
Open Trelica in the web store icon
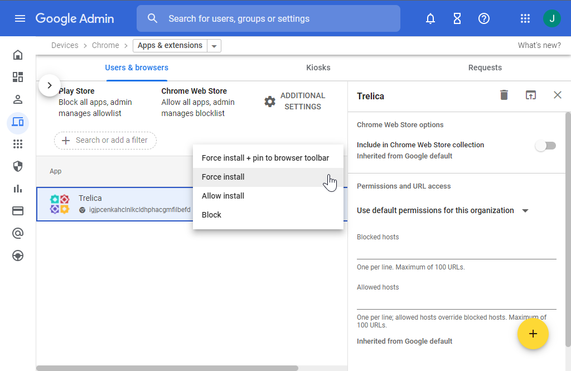(531, 95)
